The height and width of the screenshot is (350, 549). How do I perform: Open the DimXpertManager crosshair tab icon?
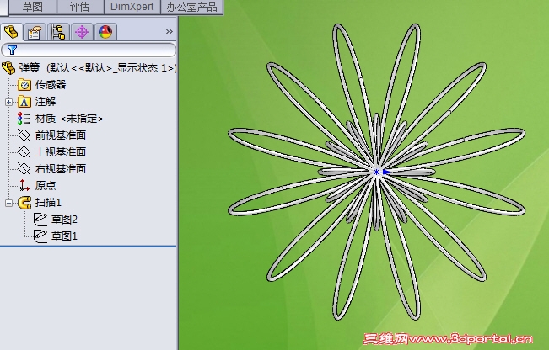[x=82, y=33]
